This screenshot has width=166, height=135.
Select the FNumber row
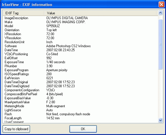pos(81,66)
